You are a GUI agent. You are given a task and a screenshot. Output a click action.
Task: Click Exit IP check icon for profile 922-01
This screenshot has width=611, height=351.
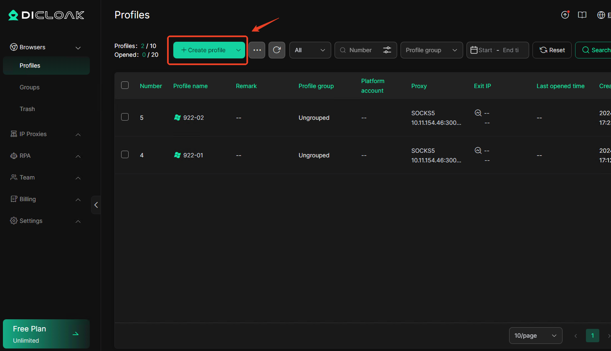point(478,150)
